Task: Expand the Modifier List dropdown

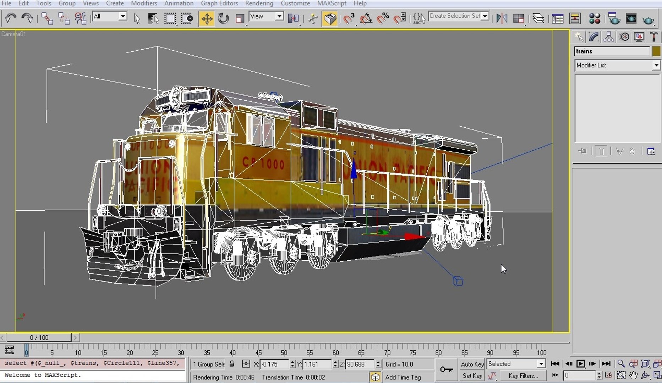Action: tap(656, 65)
